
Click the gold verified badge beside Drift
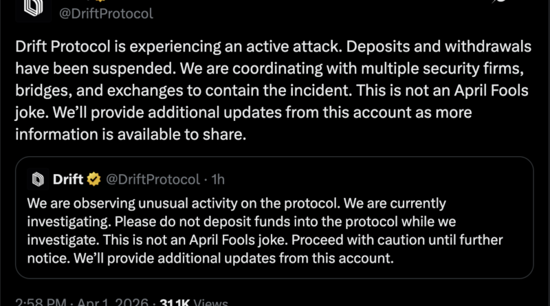(x=95, y=180)
